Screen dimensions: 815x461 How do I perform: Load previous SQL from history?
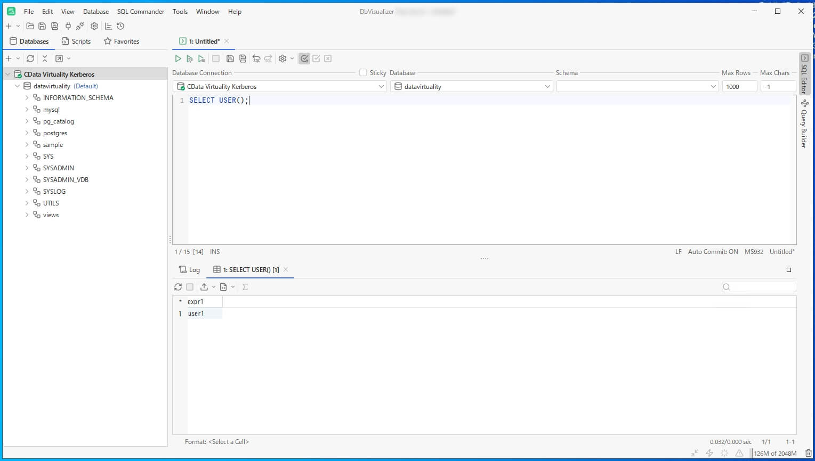pos(256,59)
